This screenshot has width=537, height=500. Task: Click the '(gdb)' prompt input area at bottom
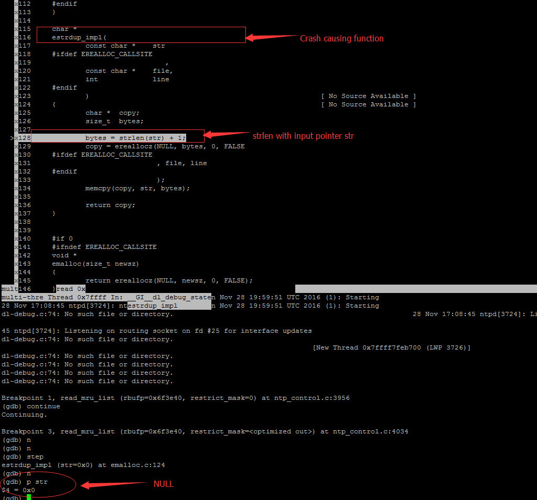[x=13, y=498]
